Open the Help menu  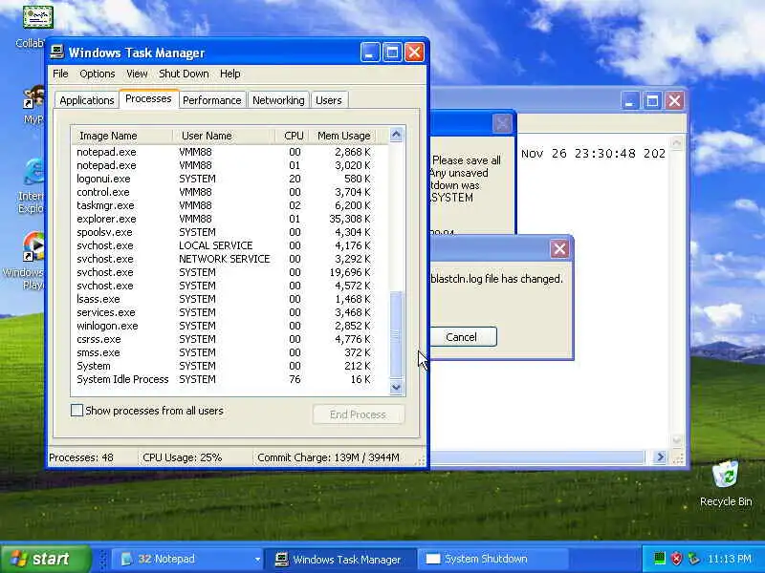tap(229, 74)
